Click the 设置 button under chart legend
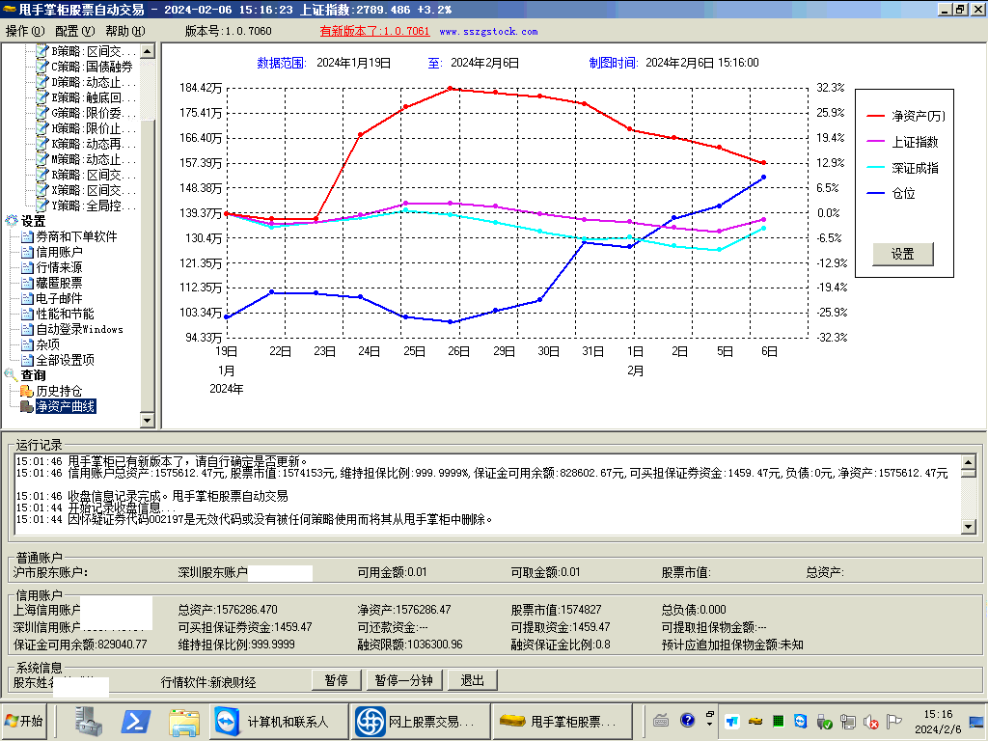 (902, 254)
